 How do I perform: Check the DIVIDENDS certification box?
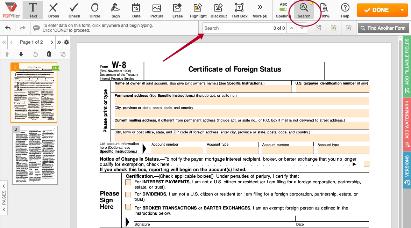[x=128, y=194]
